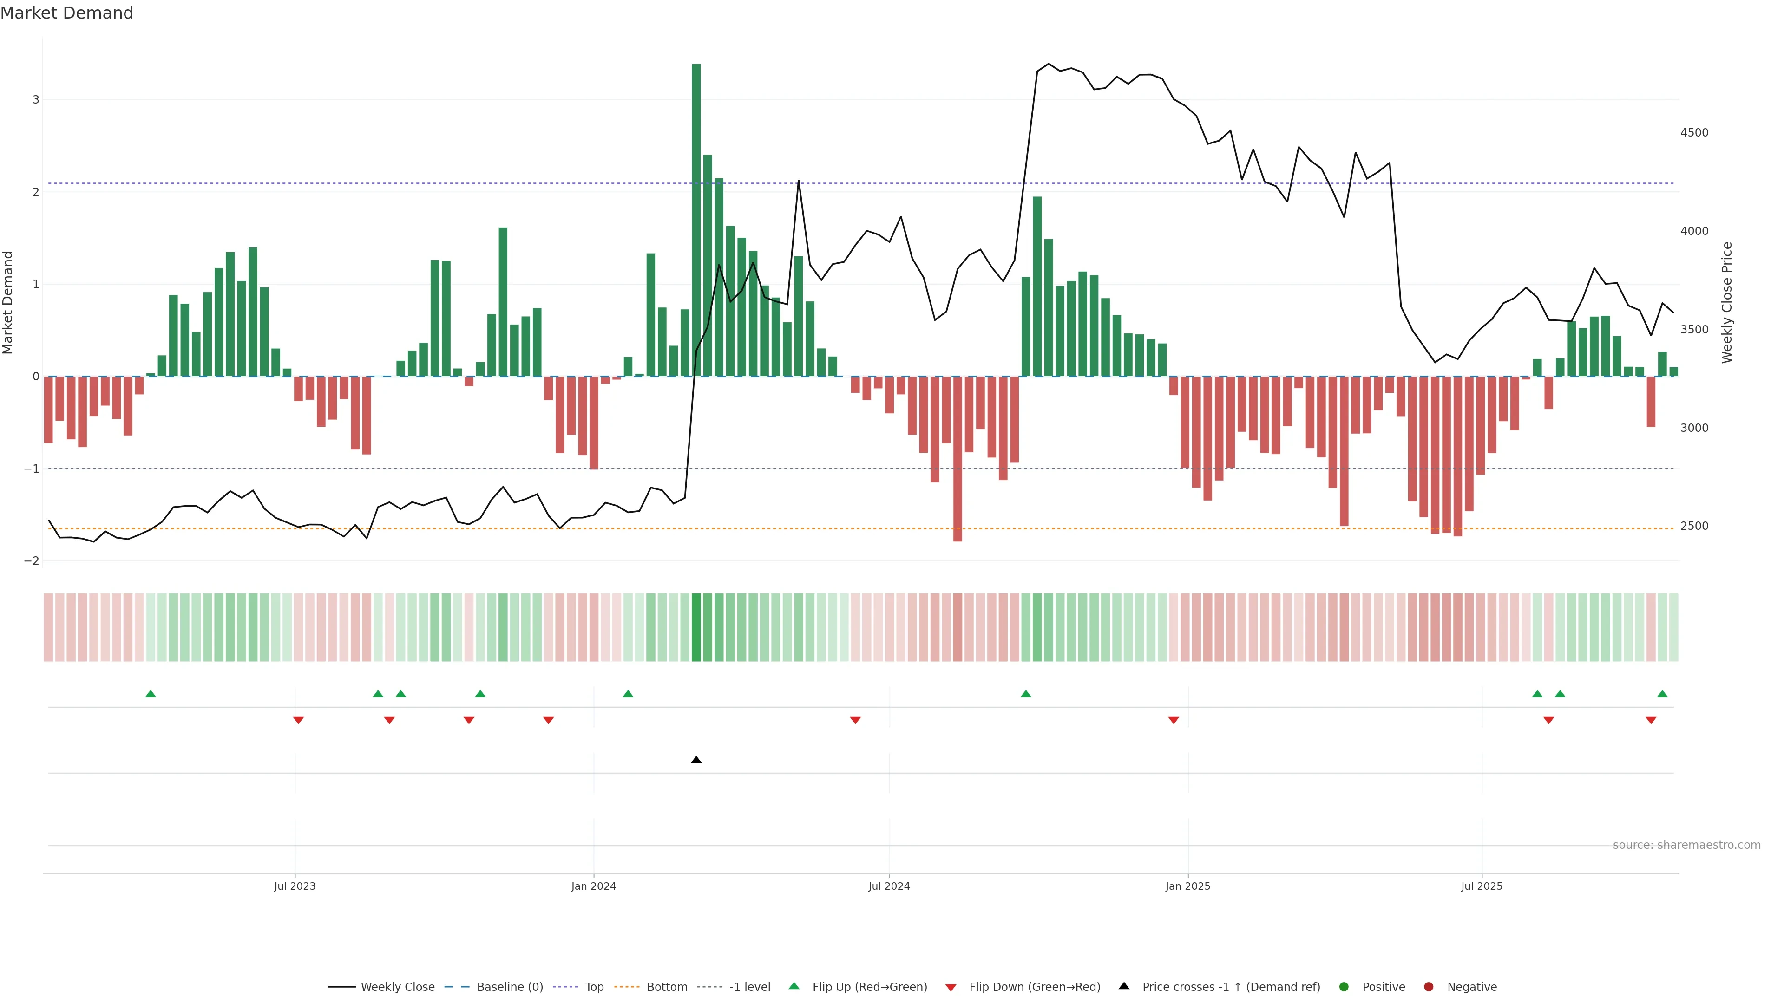Click the last red flip-down marker

(x=1651, y=721)
